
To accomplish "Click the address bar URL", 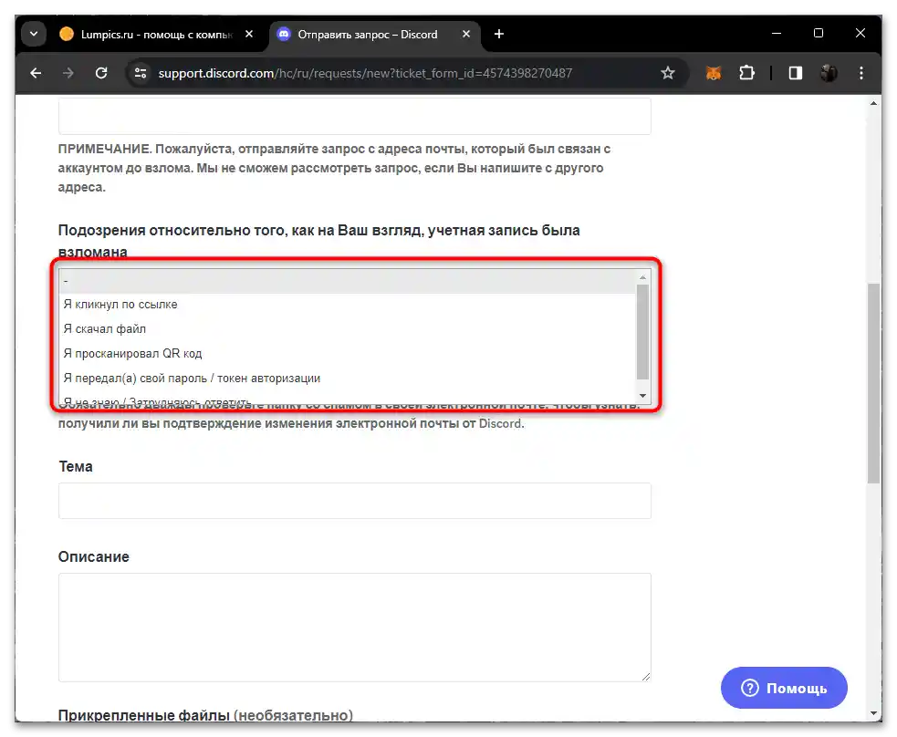I will click(365, 73).
